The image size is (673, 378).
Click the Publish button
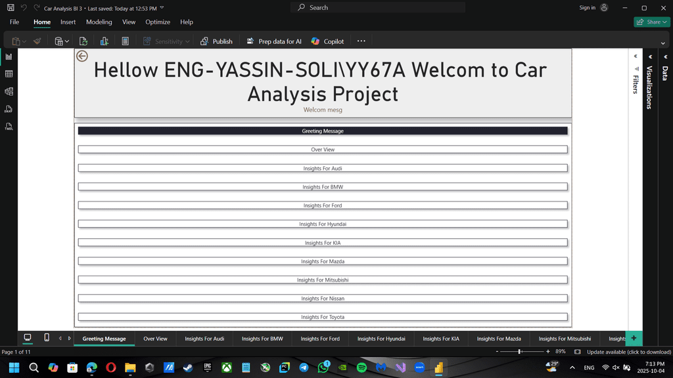point(216,41)
